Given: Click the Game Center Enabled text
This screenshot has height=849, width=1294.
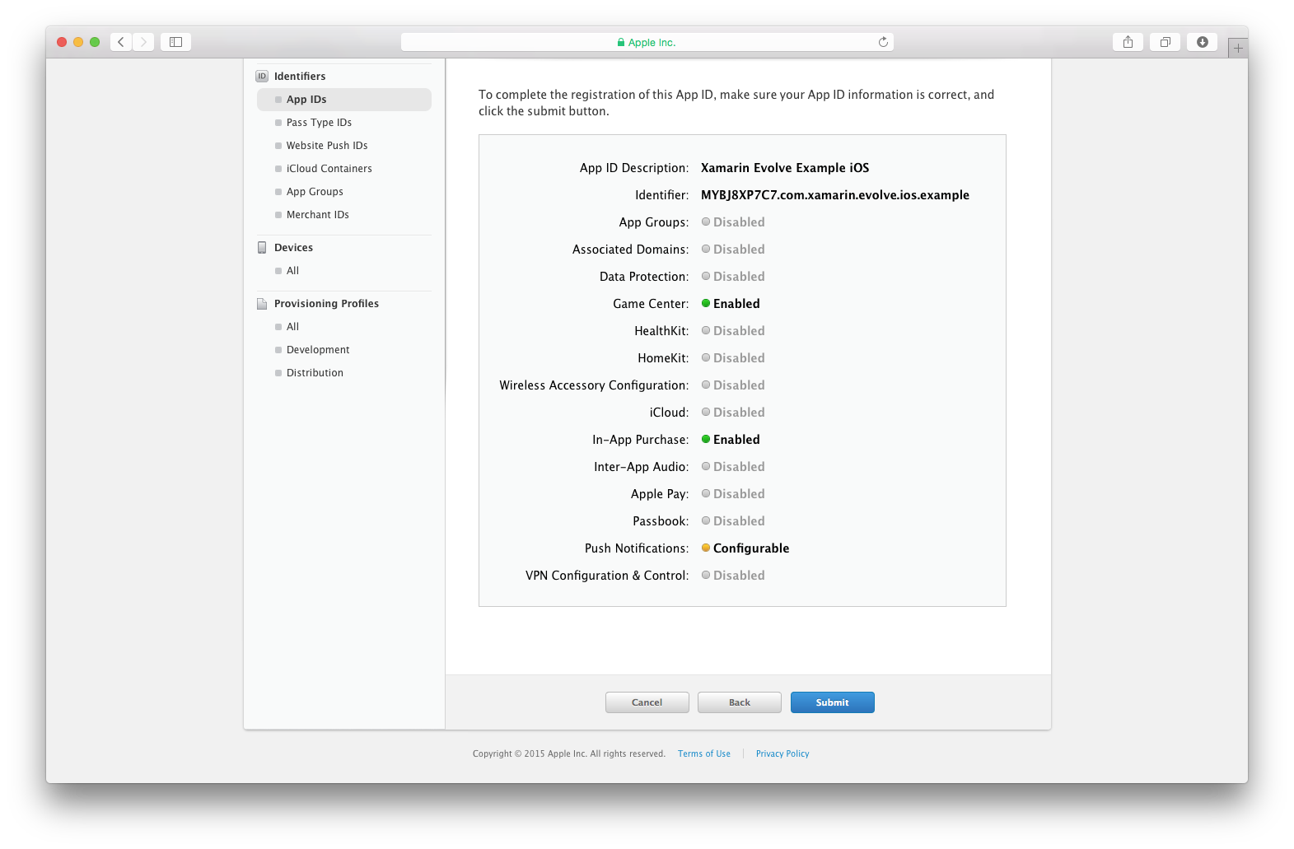Looking at the screenshot, I should (x=736, y=304).
